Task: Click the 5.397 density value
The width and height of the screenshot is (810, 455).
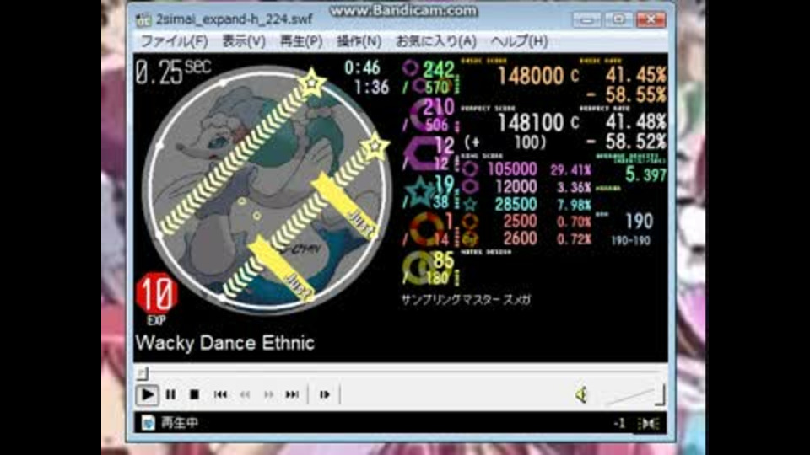Action: click(645, 175)
